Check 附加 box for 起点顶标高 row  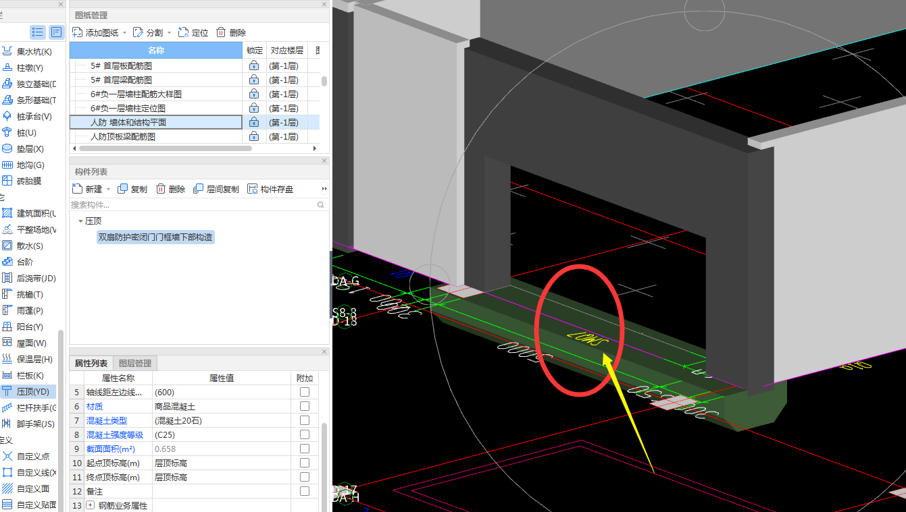pos(305,463)
